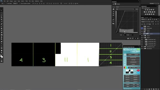Pick the white point eyedropper in Curves
160x90 pixels.
pyautogui.click(x=113, y=15)
